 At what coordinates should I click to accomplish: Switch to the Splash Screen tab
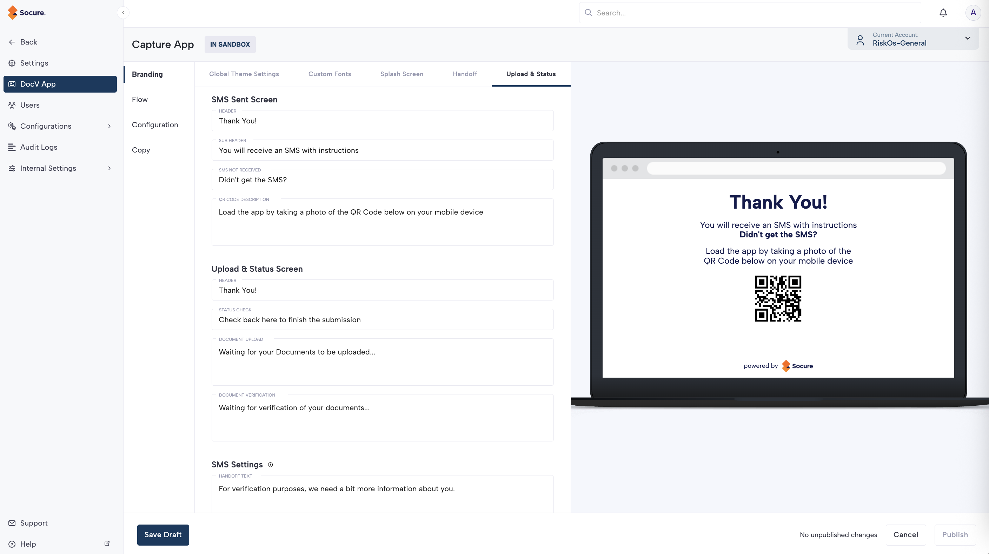click(401, 74)
